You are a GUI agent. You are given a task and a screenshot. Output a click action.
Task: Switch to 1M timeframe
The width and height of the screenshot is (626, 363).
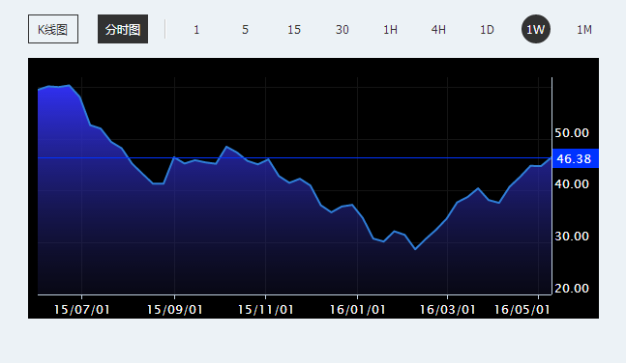[584, 30]
